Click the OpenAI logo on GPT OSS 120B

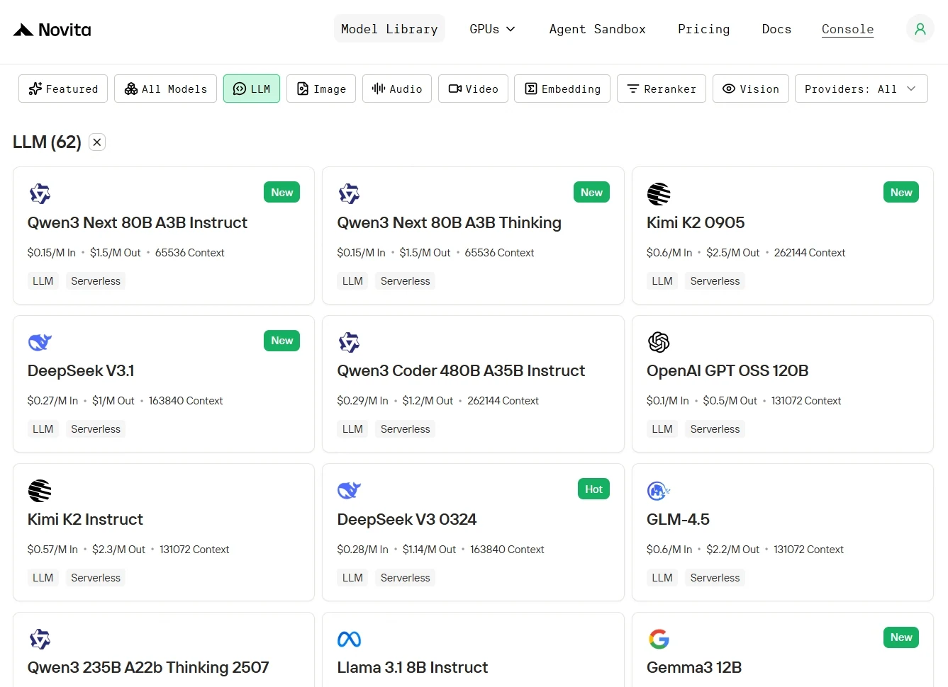(659, 342)
